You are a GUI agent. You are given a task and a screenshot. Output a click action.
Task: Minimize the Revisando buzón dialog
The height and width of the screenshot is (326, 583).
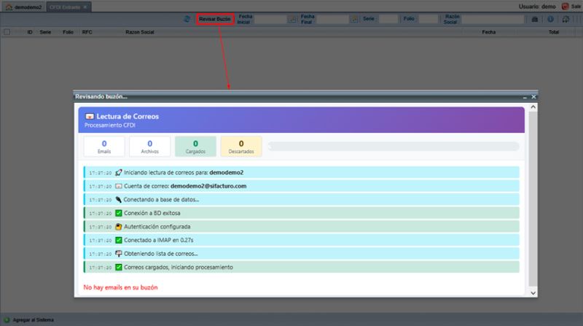[x=525, y=97]
